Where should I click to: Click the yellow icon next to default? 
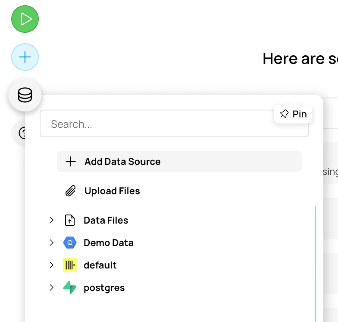tap(70, 265)
